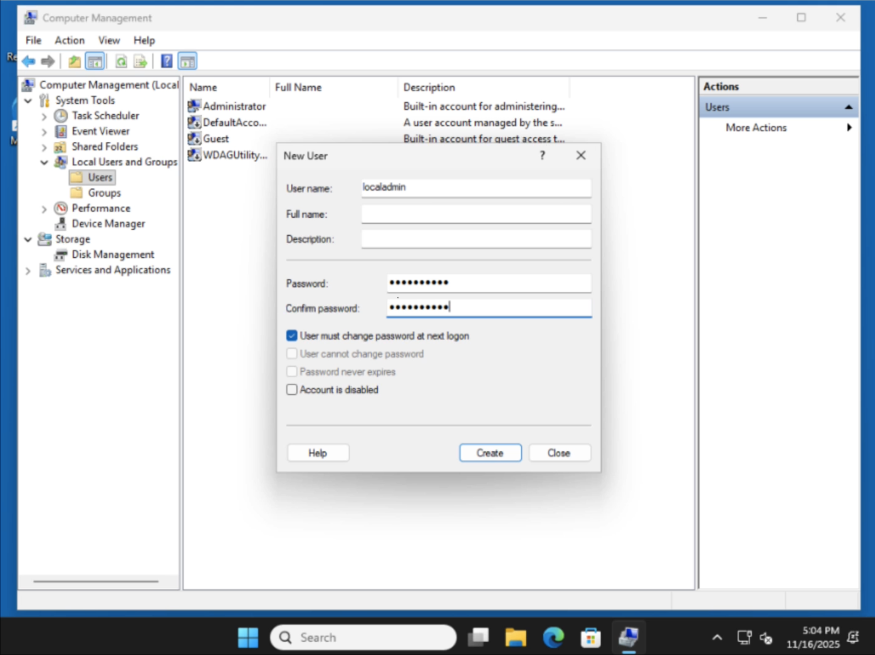
Task: Click the Forward arrow toolbar icon
Action: [48, 62]
